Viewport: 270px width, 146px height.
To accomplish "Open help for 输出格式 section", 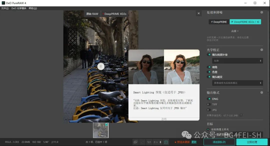I will point(261,92).
